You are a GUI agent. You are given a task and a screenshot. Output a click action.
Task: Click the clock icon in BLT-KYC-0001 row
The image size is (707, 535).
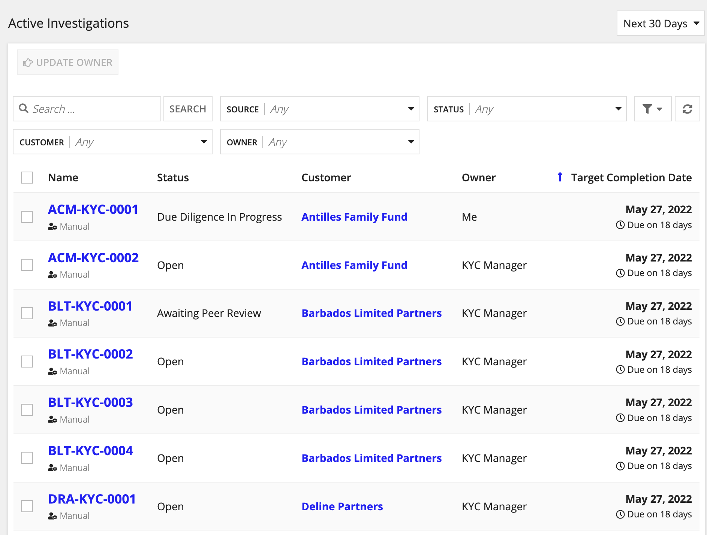(620, 321)
